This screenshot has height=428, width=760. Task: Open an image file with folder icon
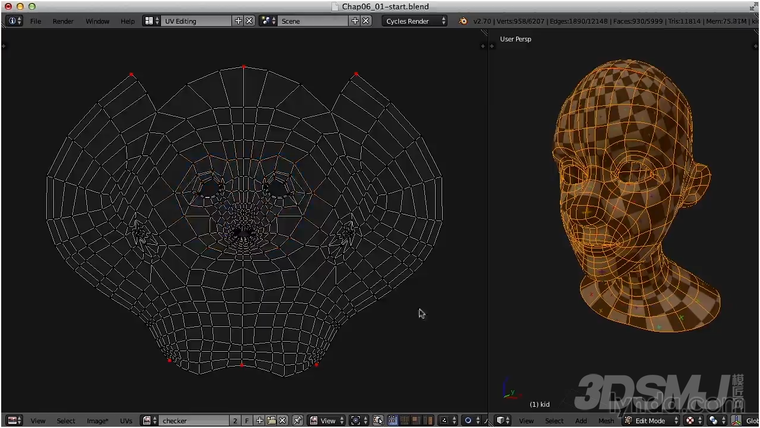[271, 420]
